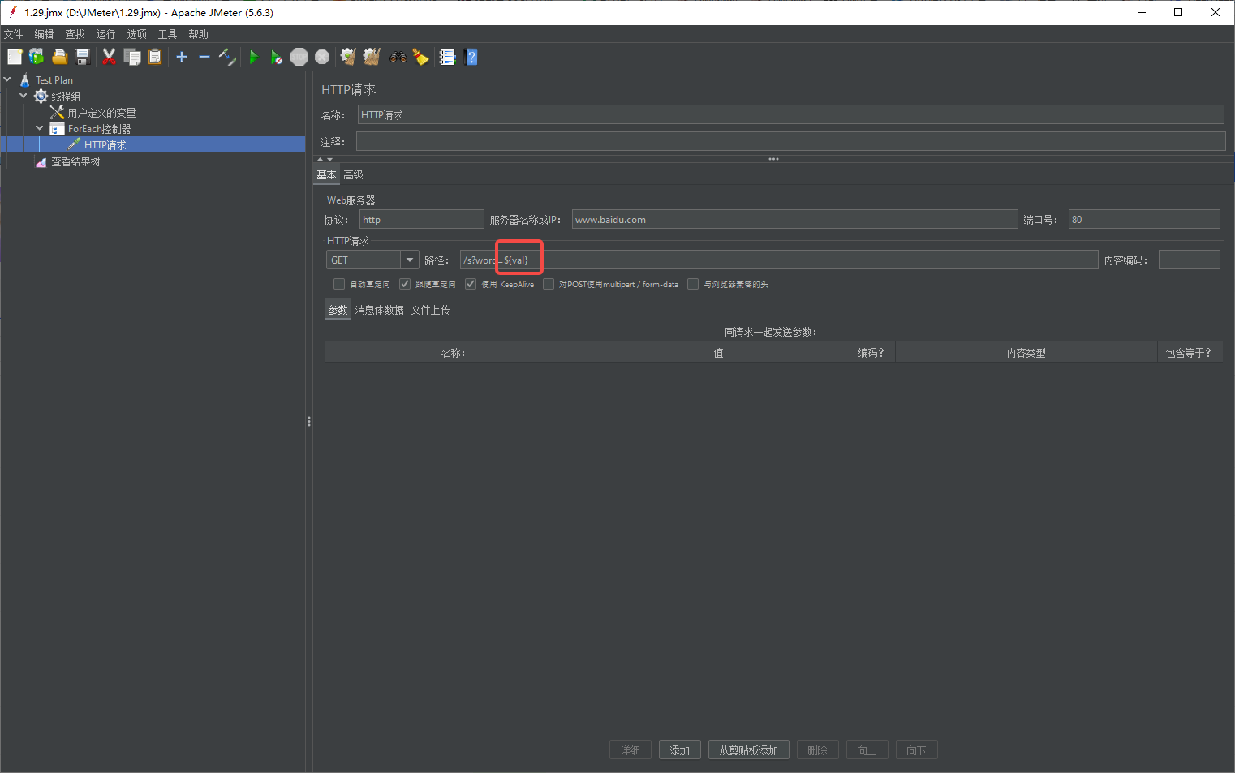The height and width of the screenshot is (773, 1235).
Task: Switch to the 文件上传 tab
Action: point(430,310)
